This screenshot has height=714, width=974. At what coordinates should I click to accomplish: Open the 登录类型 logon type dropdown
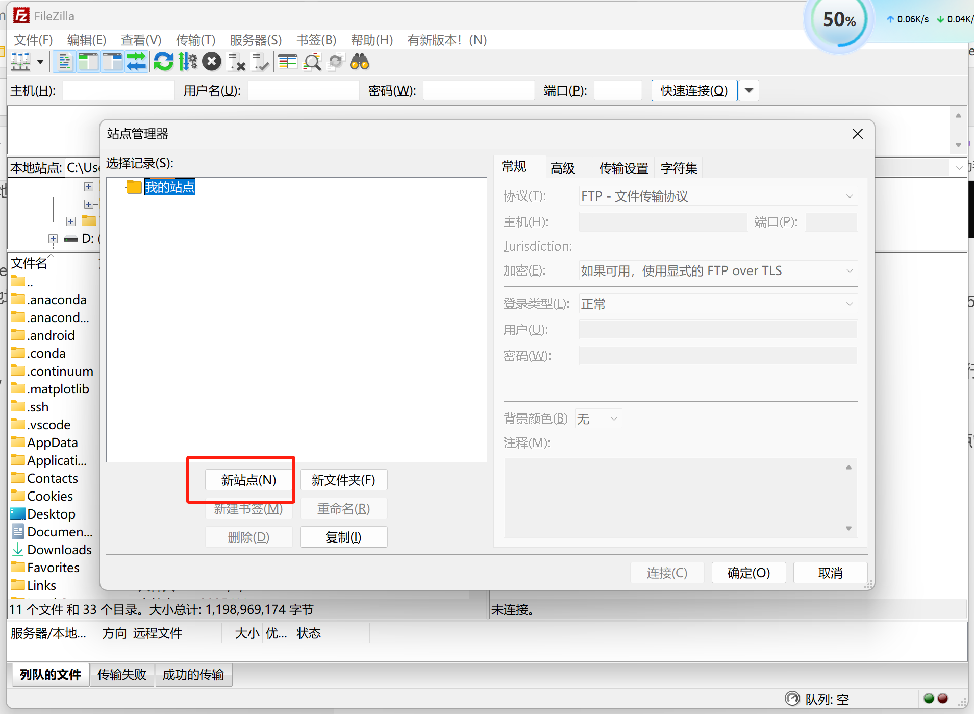tap(718, 304)
